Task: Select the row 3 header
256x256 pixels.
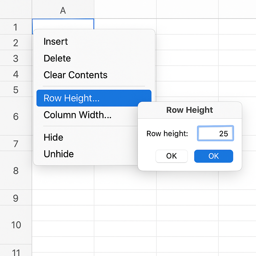Action: pyautogui.click(x=16, y=58)
